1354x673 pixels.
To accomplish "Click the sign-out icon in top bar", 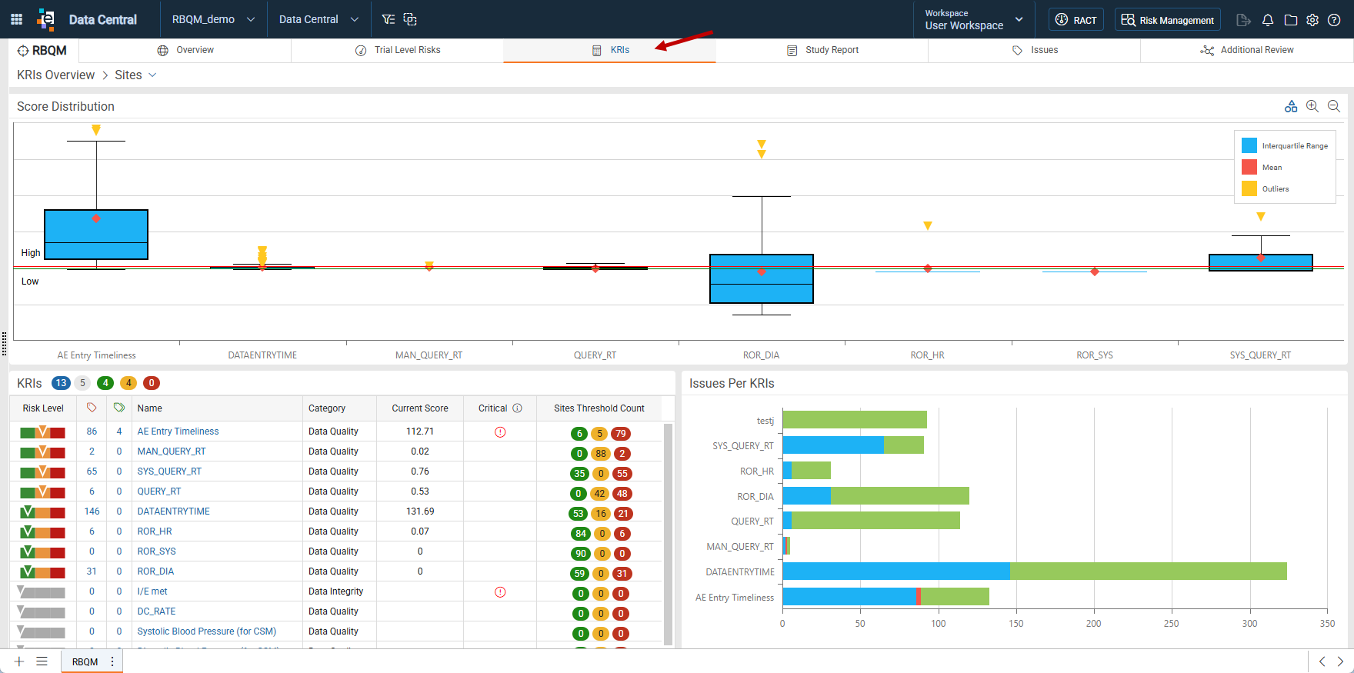I will point(1243,20).
